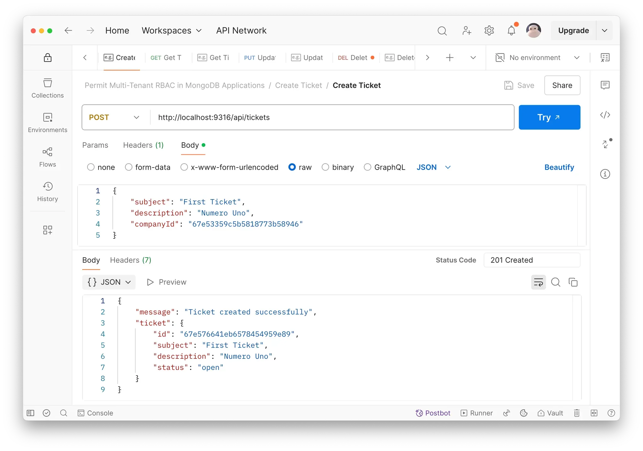Open the POST method dropdown
Image resolution: width=643 pixels, height=451 pixels.
(x=115, y=117)
